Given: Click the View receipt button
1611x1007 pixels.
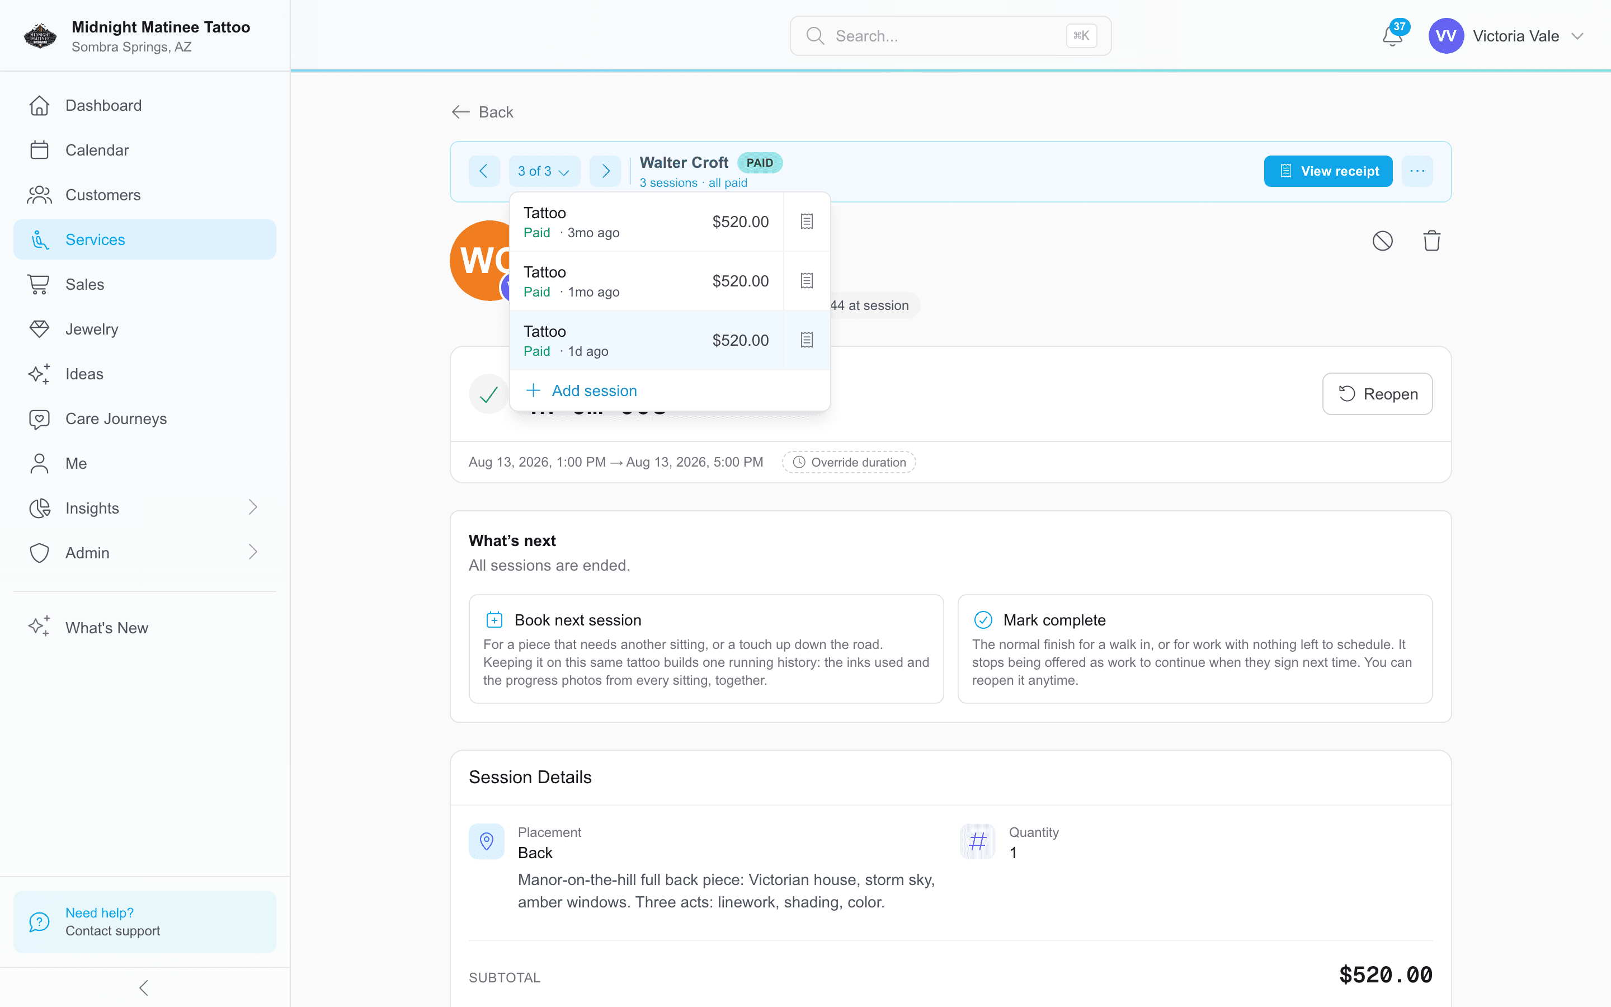Looking at the screenshot, I should [1328, 171].
